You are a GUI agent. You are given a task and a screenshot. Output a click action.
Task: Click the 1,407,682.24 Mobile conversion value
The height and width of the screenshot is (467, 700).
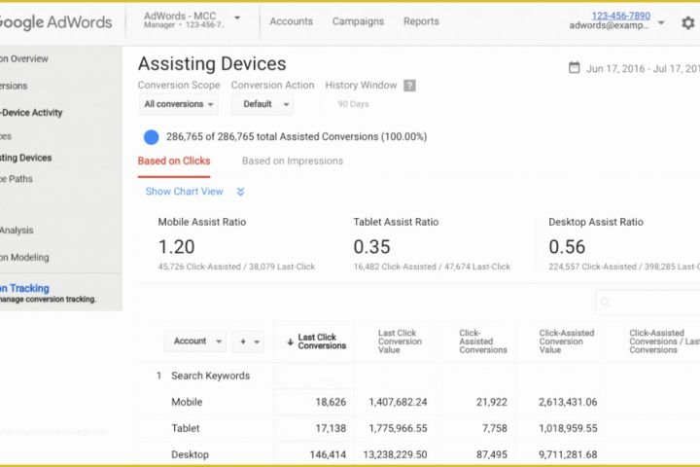point(398,402)
